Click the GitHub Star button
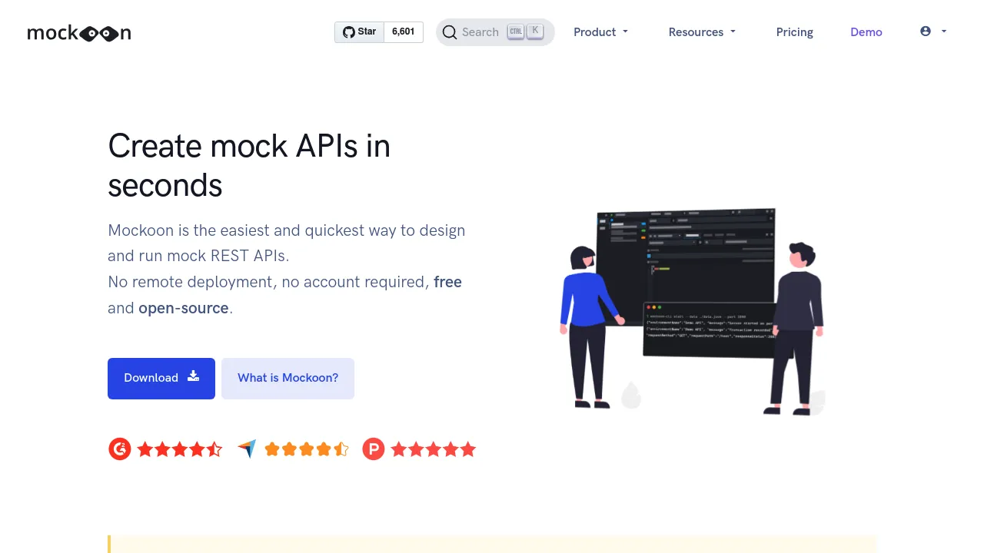Viewport: 984px width, 553px height. (359, 32)
